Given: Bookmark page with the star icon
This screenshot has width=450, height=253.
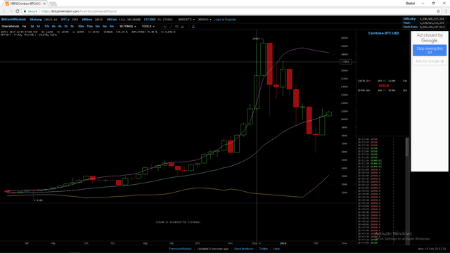Looking at the screenshot, I should pyautogui.click(x=438, y=11).
